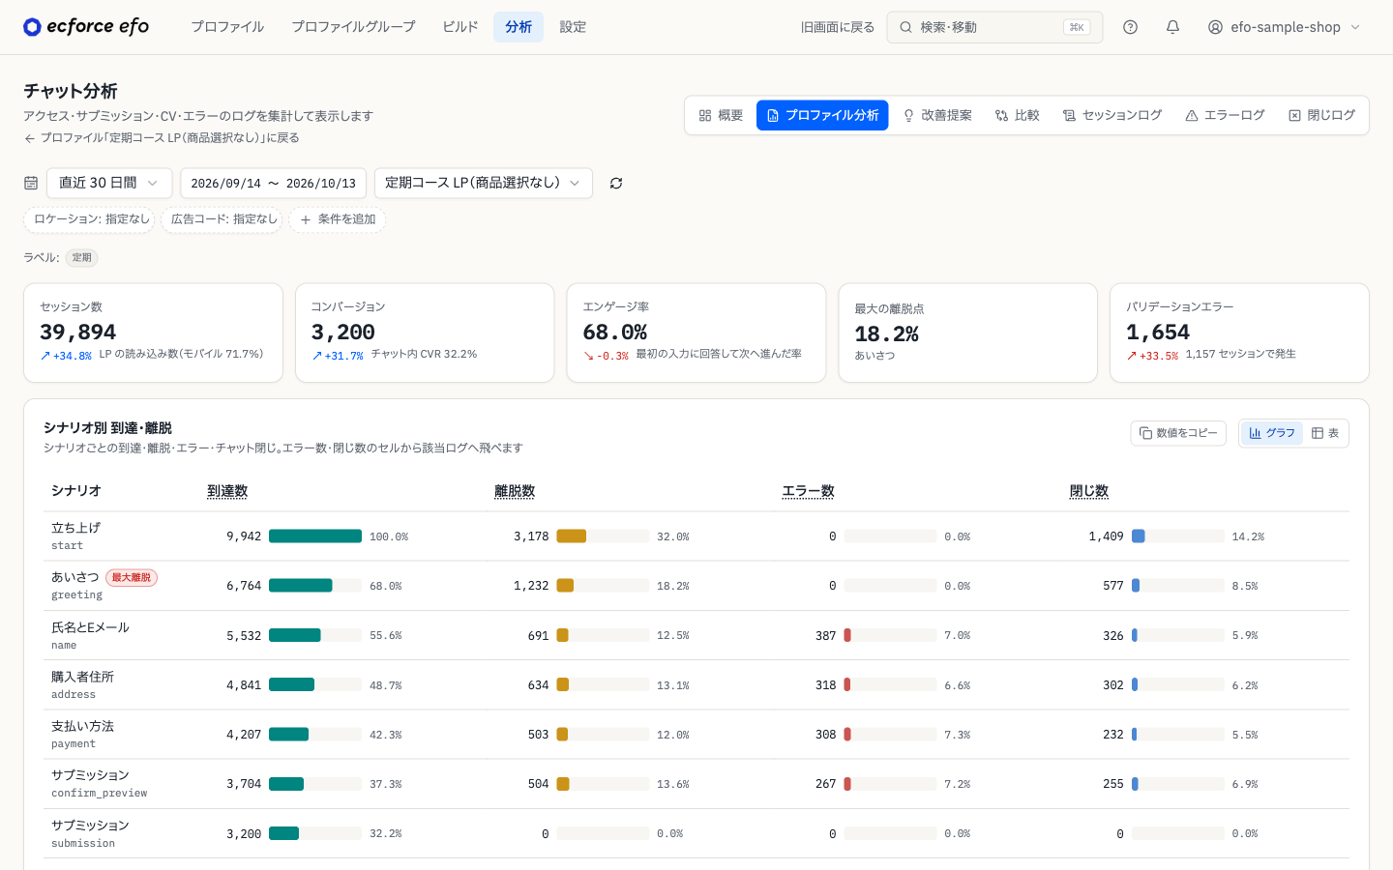Click the 条件を追加 button
Screen dimensions: 1393x870
pos(338,219)
